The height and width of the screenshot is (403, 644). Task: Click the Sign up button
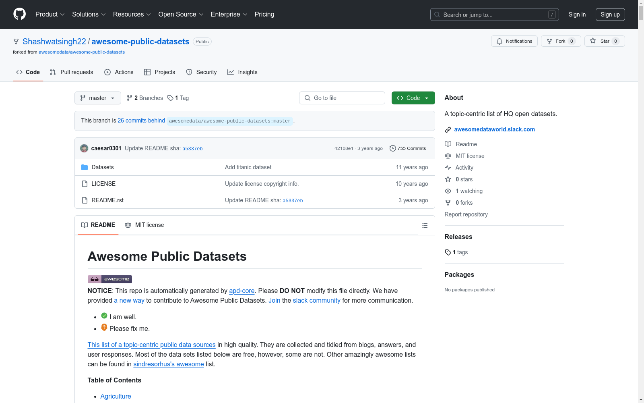point(610,15)
